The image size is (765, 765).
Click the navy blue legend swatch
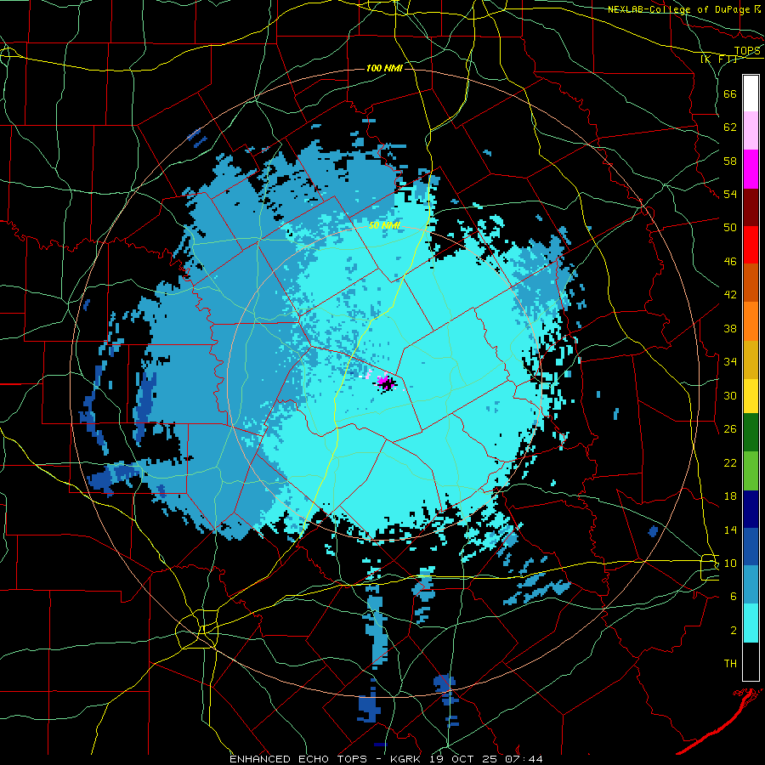coord(751,509)
